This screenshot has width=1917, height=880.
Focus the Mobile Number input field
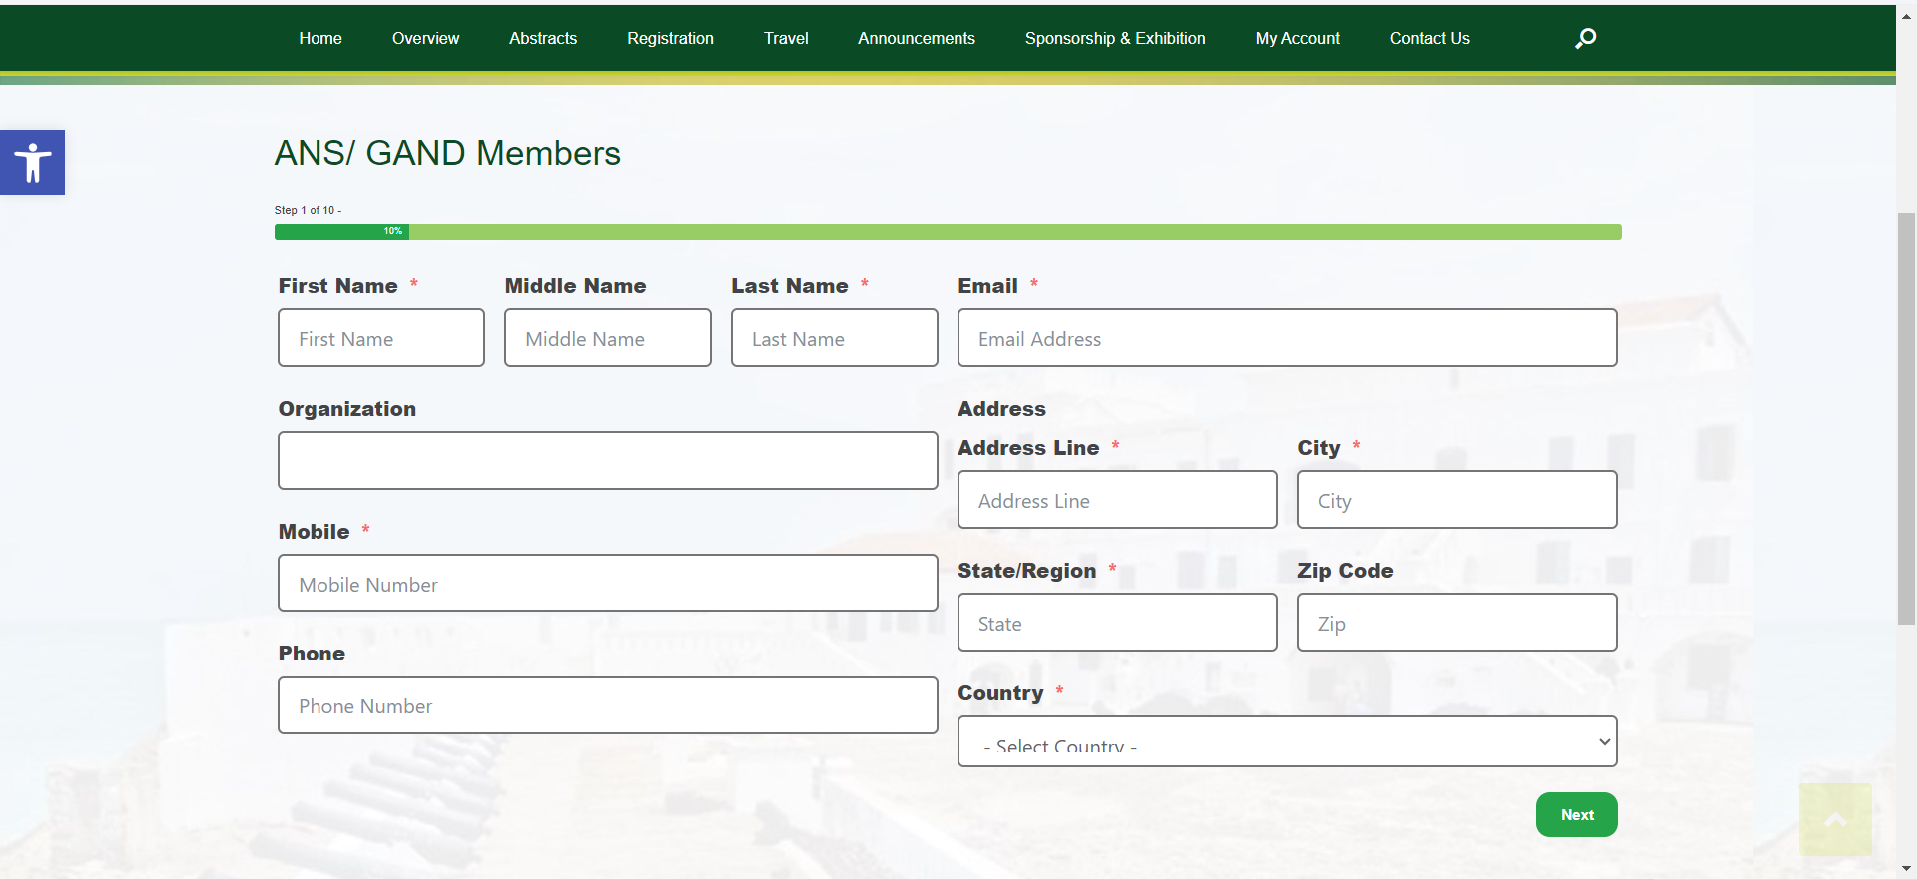point(608,584)
